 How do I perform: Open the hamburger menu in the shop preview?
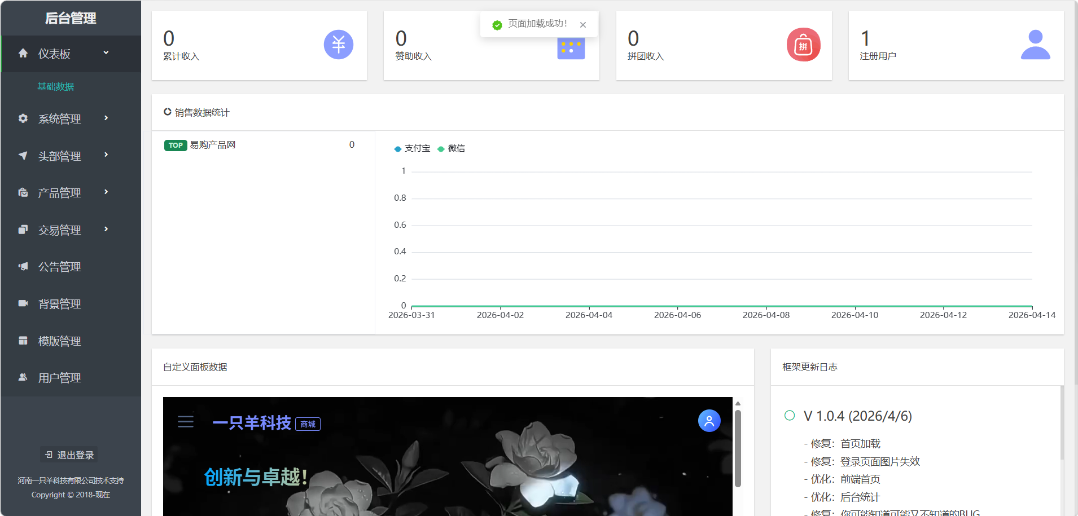point(186,422)
